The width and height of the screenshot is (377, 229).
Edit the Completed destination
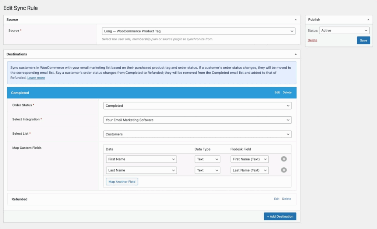[x=277, y=92]
